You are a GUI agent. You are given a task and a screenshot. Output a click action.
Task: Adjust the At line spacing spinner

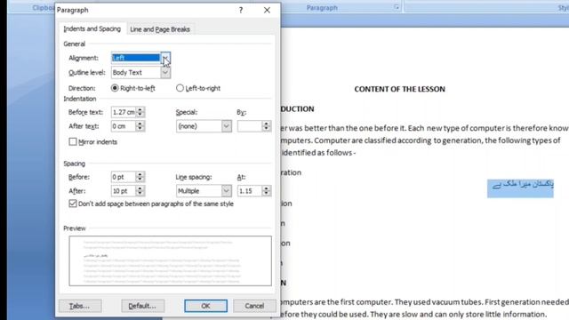pos(267,191)
